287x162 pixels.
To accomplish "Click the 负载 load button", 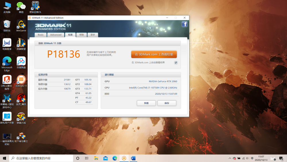I will [146, 103].
